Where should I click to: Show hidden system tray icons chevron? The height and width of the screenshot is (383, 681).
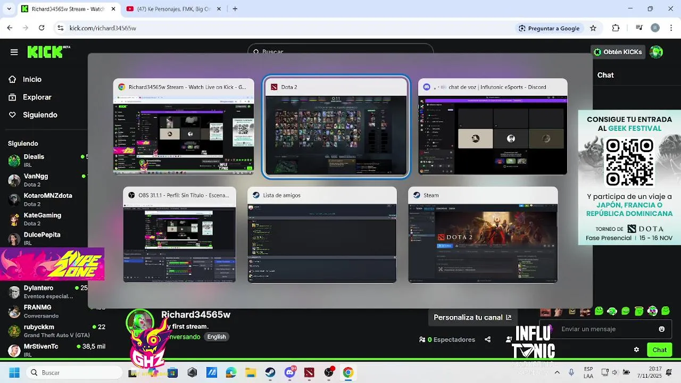click(x=557, y=372)
